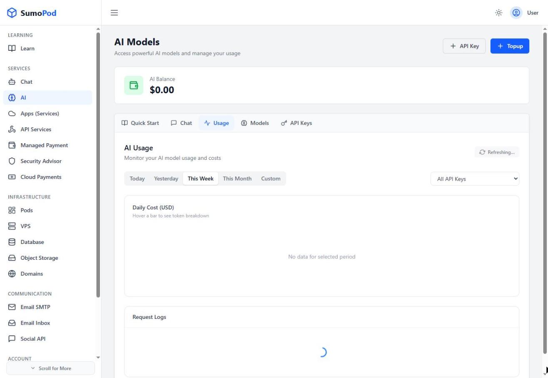Click the Apps (Services) cloud icon
Screen dimensions: 548x378
point(12,114)
